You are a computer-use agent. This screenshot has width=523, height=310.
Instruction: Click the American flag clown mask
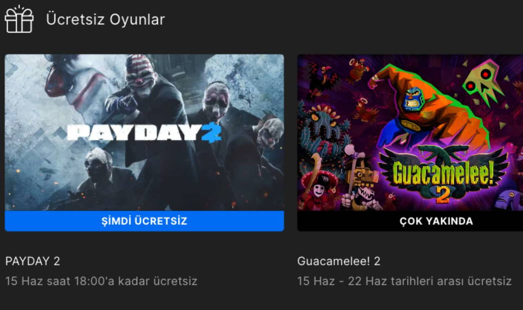[140, 76]
